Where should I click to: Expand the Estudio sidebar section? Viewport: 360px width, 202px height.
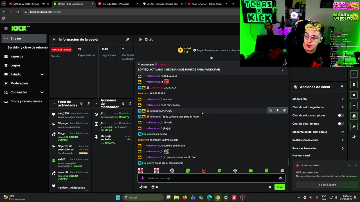42,74
